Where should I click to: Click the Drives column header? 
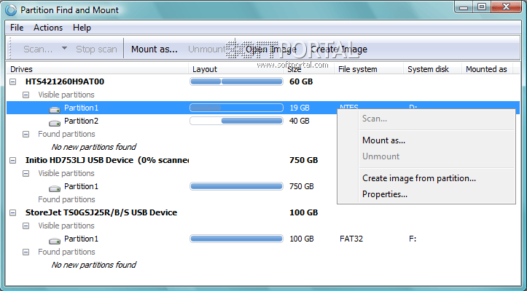98,69
